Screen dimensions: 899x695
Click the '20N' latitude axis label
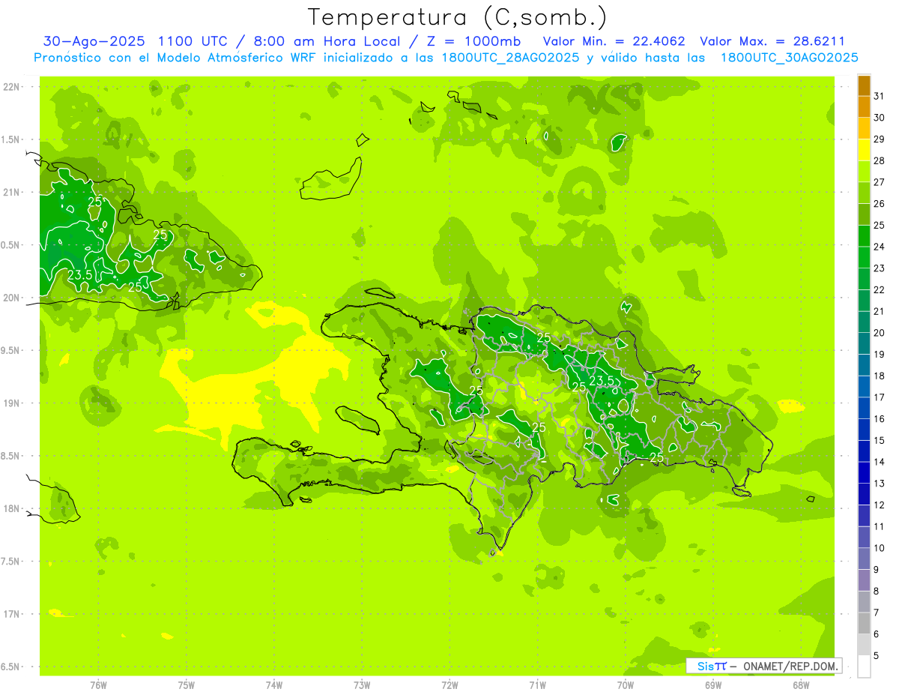tap(12, 298)
